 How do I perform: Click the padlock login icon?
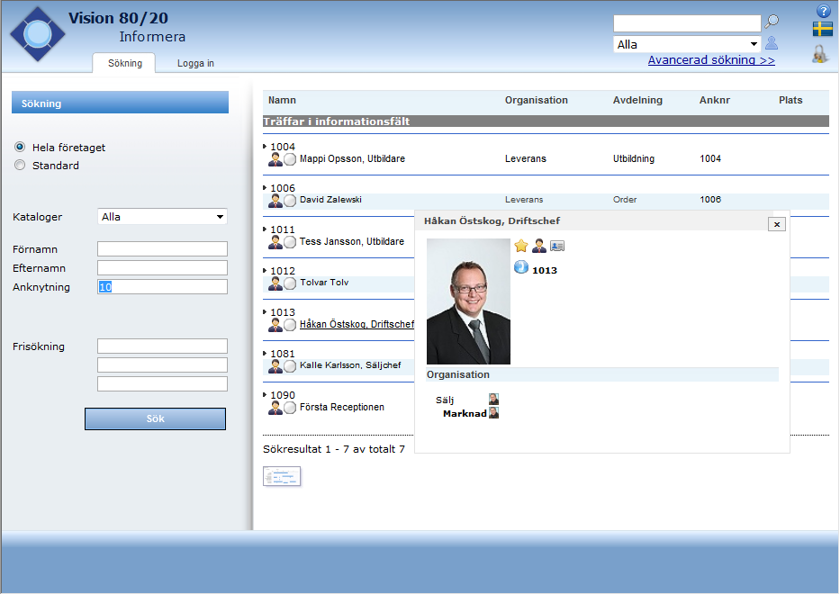coord(819,54)
